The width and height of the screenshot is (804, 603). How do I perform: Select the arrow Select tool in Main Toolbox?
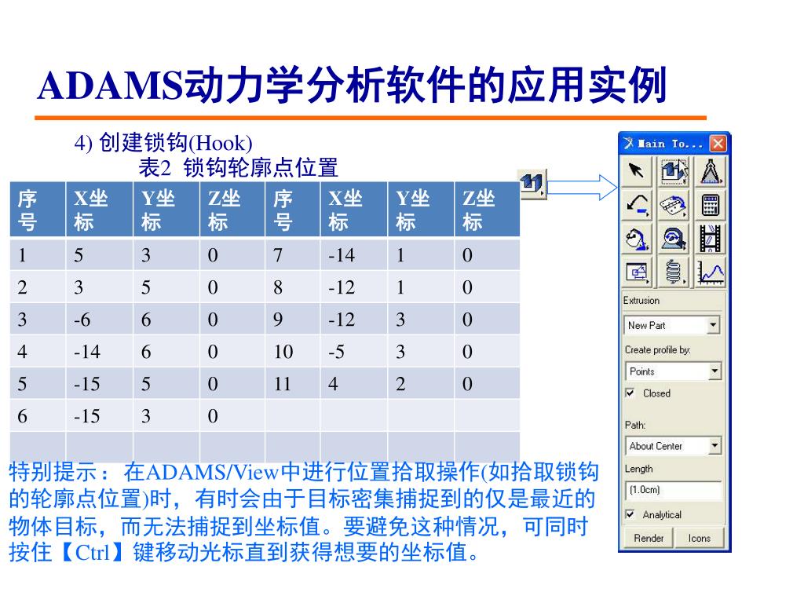[x=636, y=170]
